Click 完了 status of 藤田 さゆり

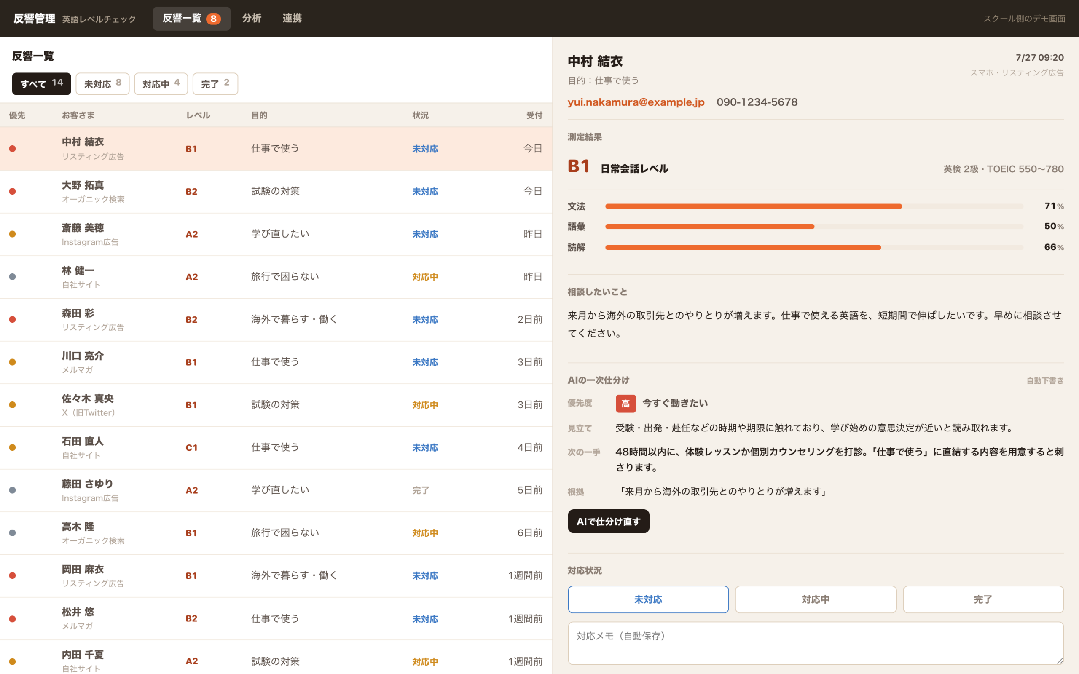coord(421,490)
